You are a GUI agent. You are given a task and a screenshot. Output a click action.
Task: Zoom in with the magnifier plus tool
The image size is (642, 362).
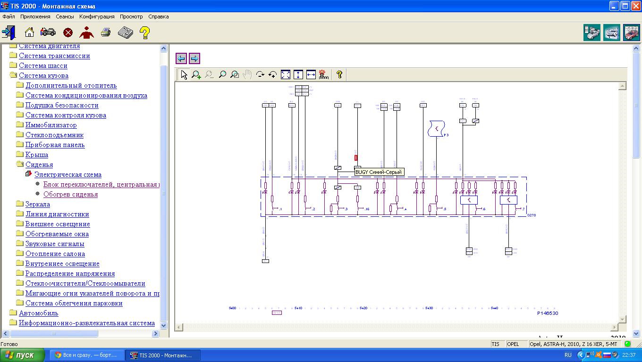tap(196, 74)
